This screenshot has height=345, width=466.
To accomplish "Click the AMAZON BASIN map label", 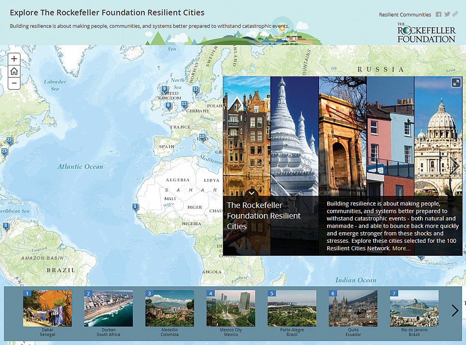I will tap(42, 258).
